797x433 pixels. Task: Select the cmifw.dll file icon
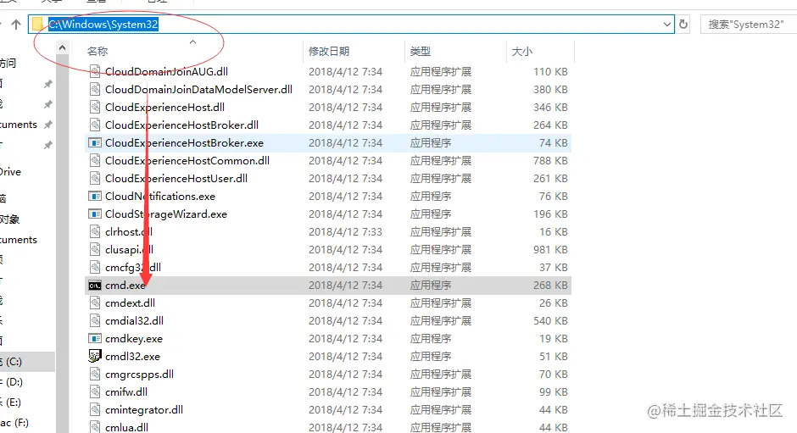coord(95,391)
